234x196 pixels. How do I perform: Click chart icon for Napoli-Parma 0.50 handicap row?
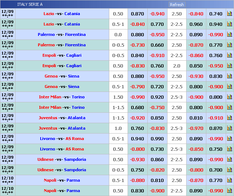[229, 191]
